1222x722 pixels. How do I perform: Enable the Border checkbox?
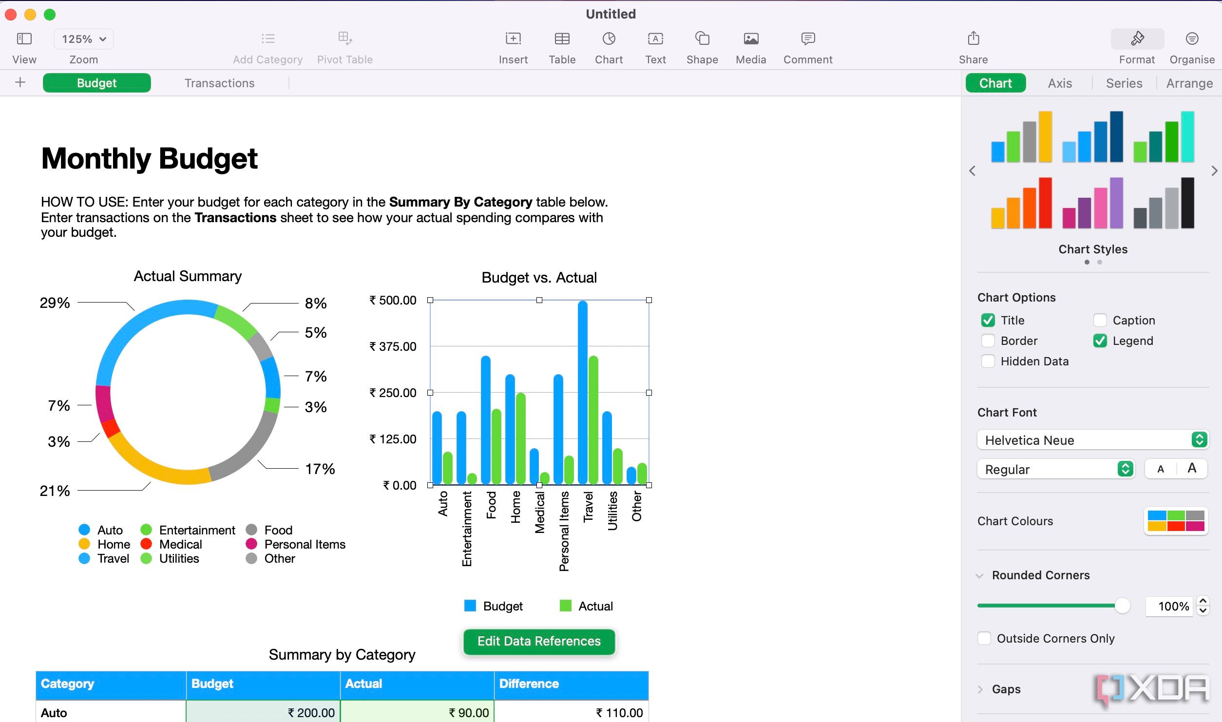[x=988, y=341]
